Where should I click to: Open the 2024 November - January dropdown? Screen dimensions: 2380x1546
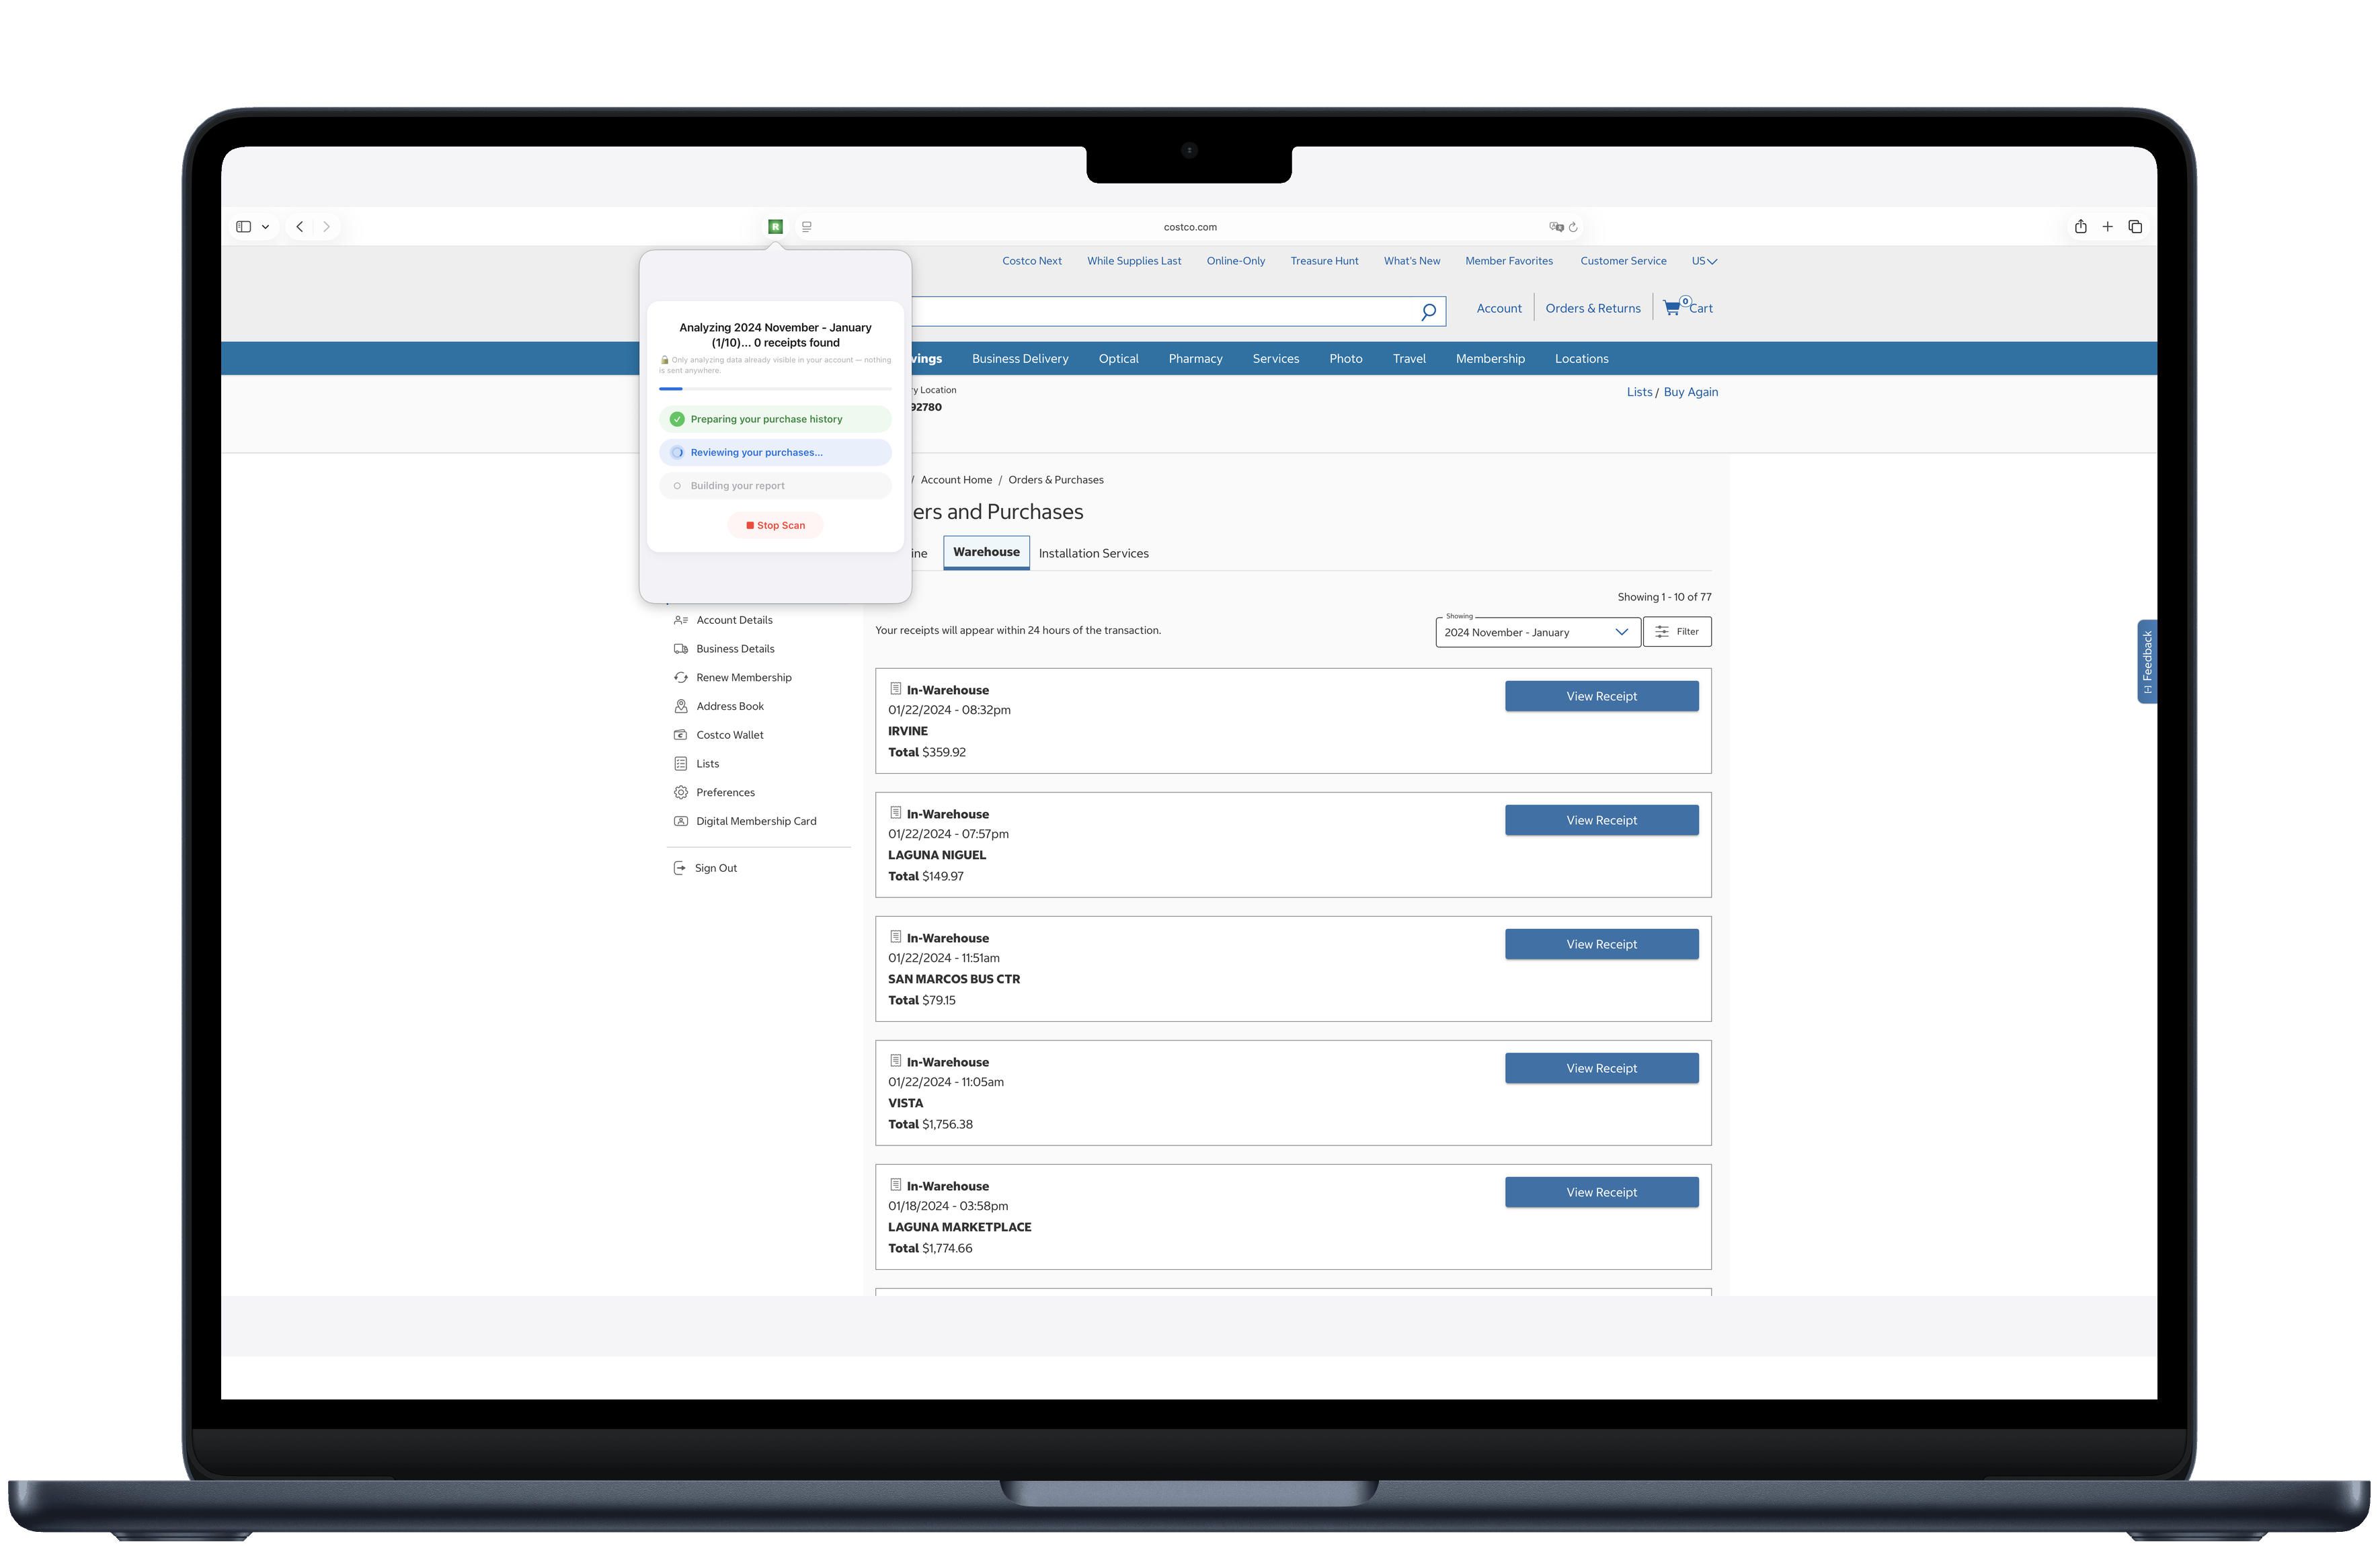(1537, 632)
